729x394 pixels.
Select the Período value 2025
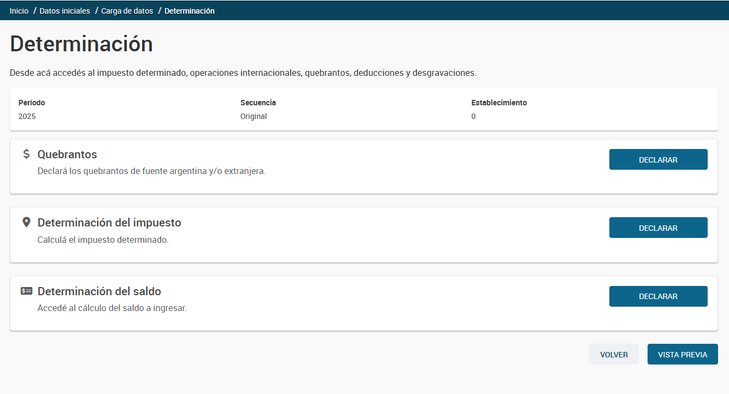27,116
